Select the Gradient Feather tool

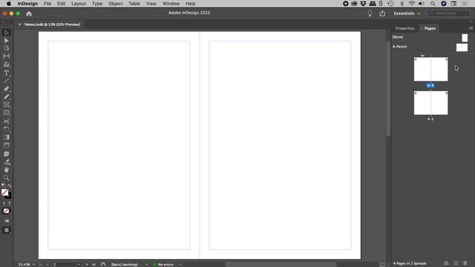[x=7, y=145]
